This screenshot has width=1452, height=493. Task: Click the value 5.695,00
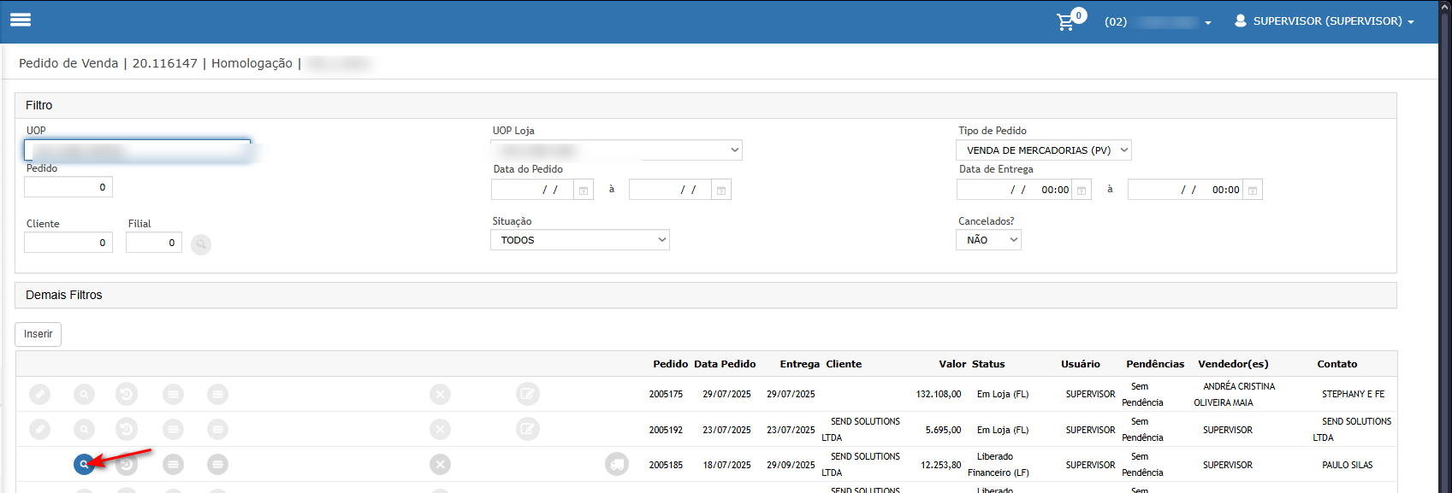coord(943,430)
